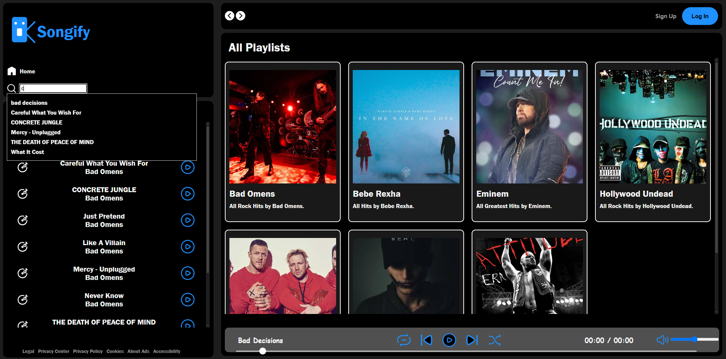Viewport: 726px width, 359px height.
Task: Play the song CONCRETE JUNGLE
Action: [x=187, y=194]
